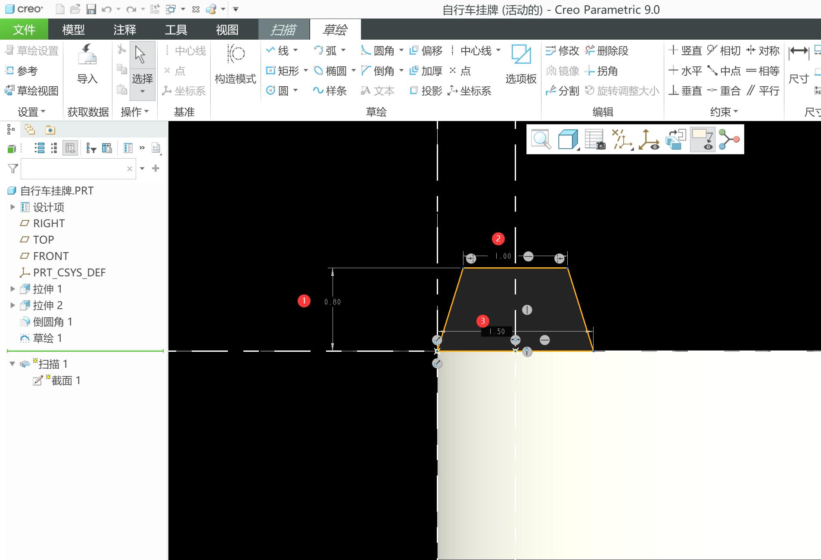Select the 1.50 dimension value in sketch

497,332
